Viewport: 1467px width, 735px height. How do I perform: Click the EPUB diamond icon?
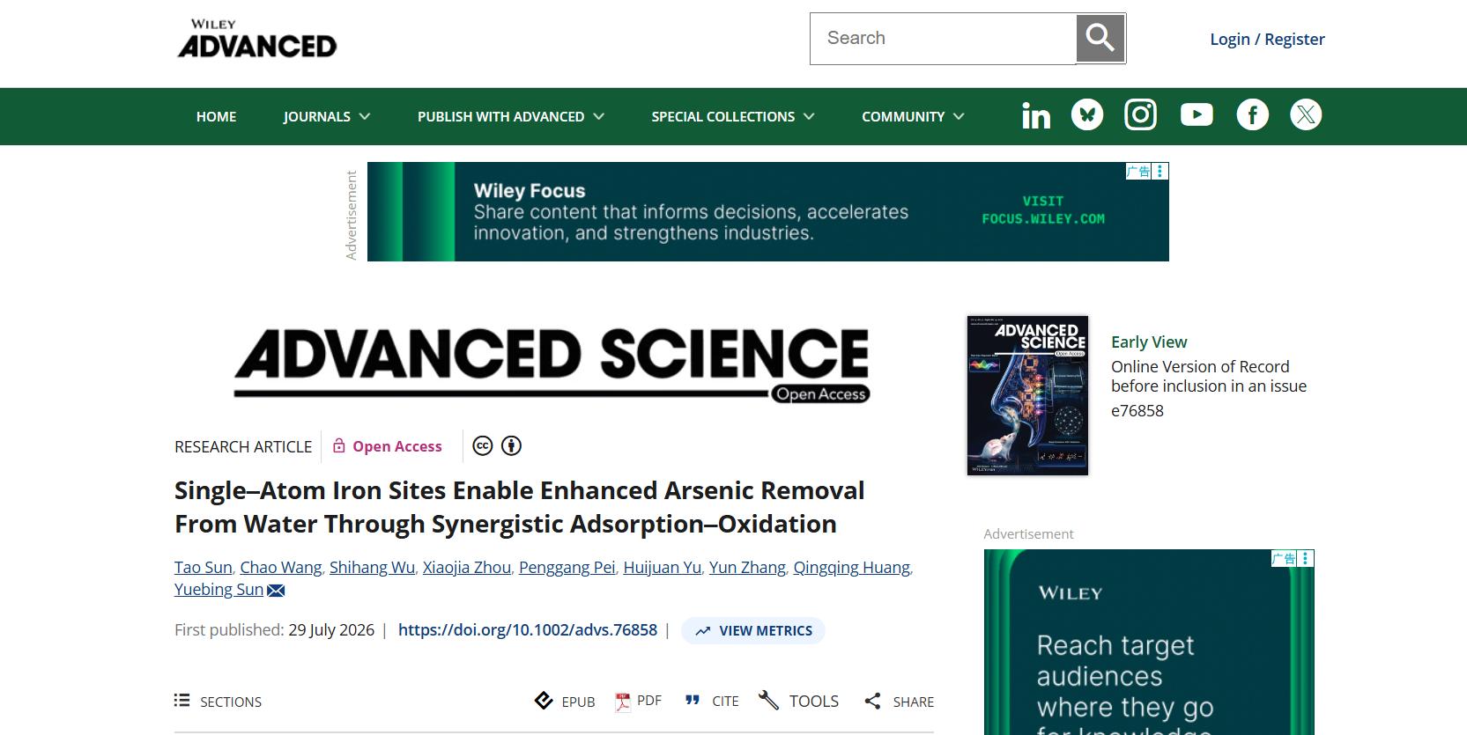coord(544,701)
